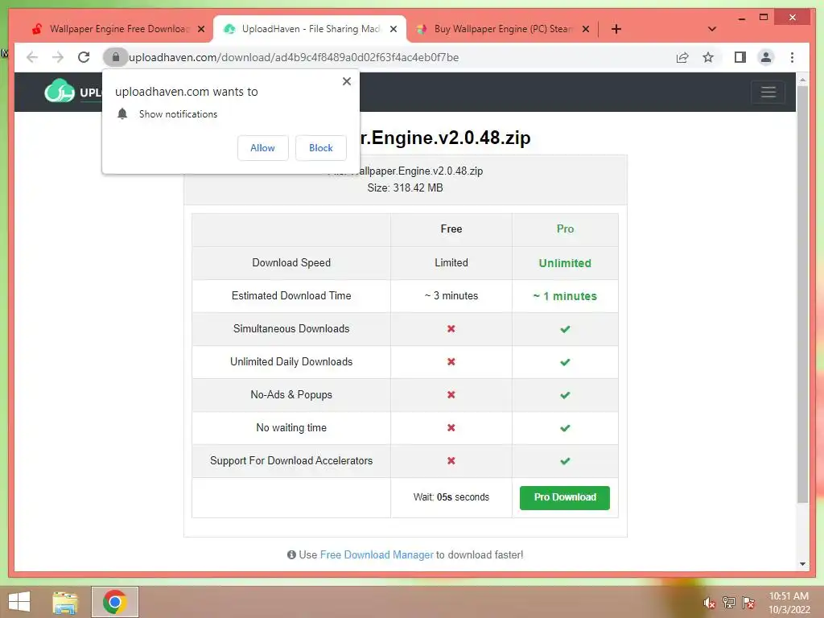The height and width of the screenshot is (618, 824).
Task: Go back to previous page in Chrome
Action: point(32,57)
